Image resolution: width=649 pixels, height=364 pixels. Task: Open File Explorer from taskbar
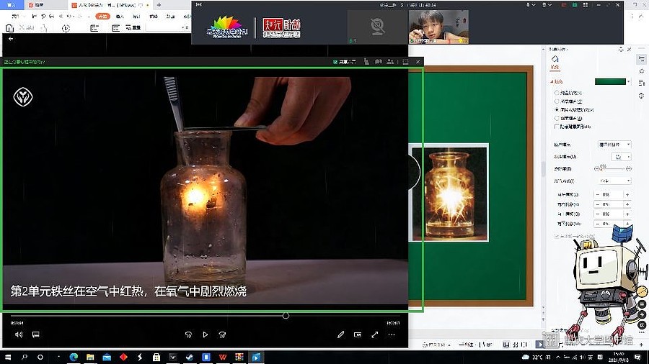[90, 357]
